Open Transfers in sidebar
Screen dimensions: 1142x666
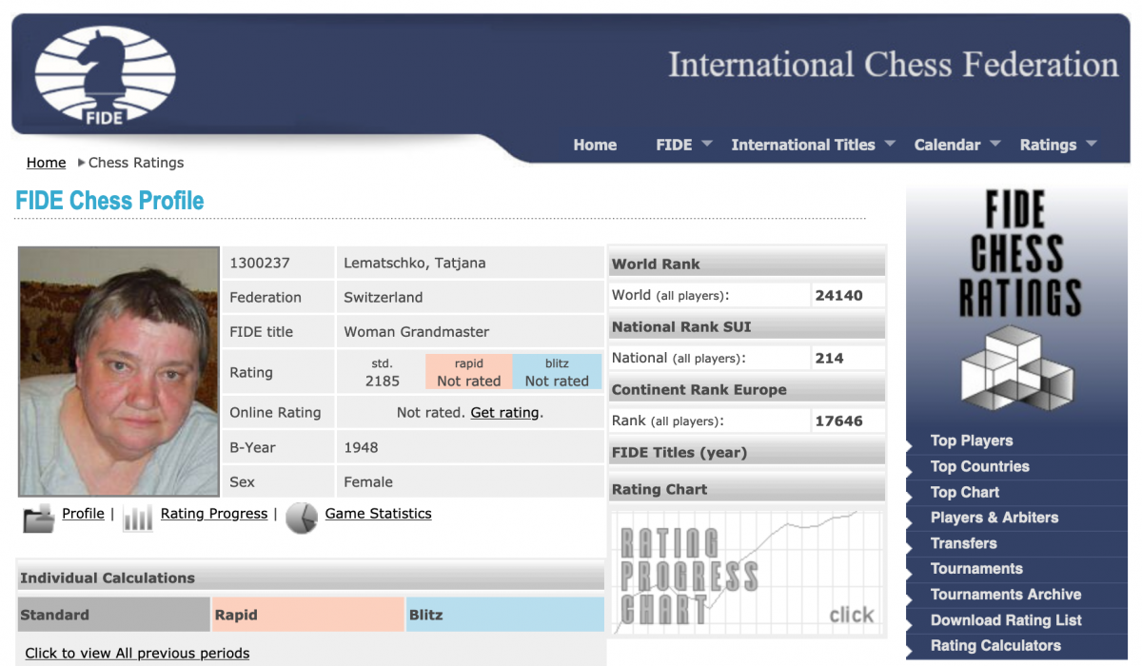[x=964, y=543]
